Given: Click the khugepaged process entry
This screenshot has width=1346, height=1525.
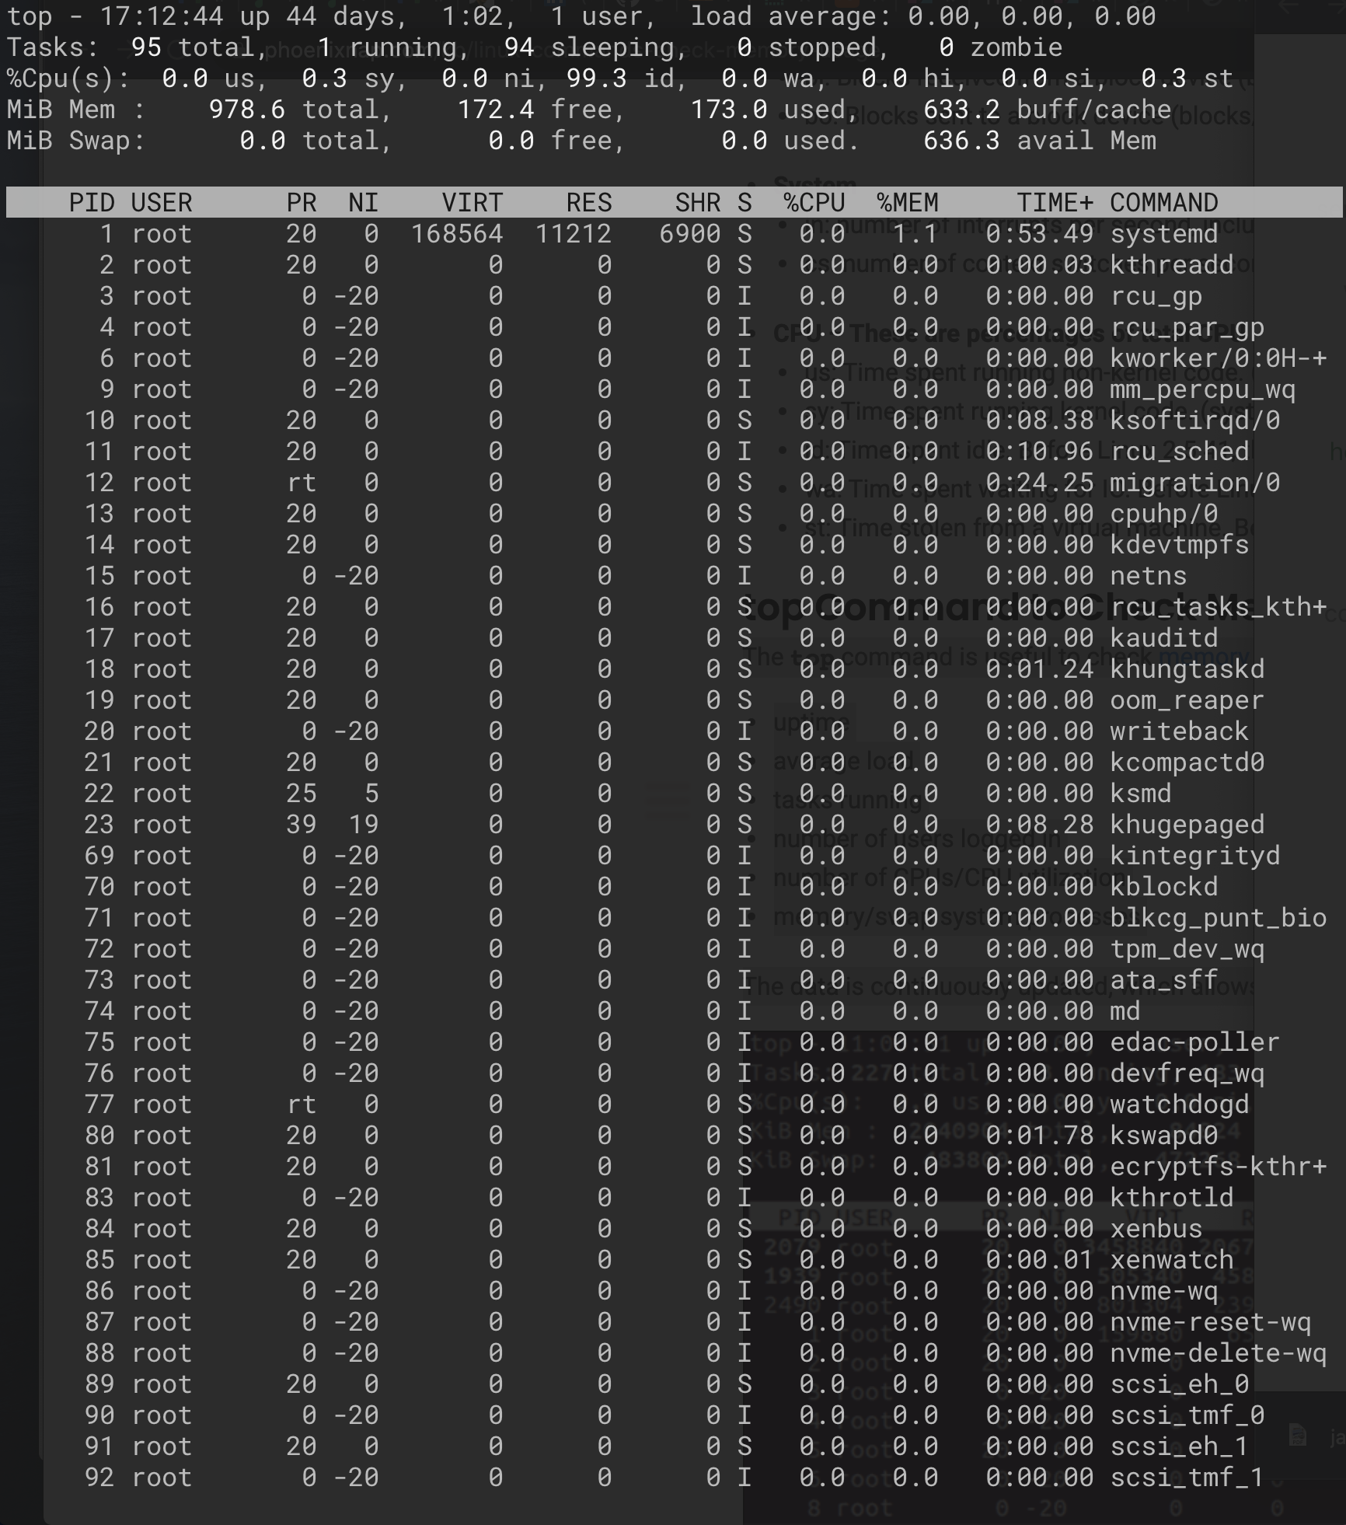Looking at the screenshot, I should [x=622, y=824].
